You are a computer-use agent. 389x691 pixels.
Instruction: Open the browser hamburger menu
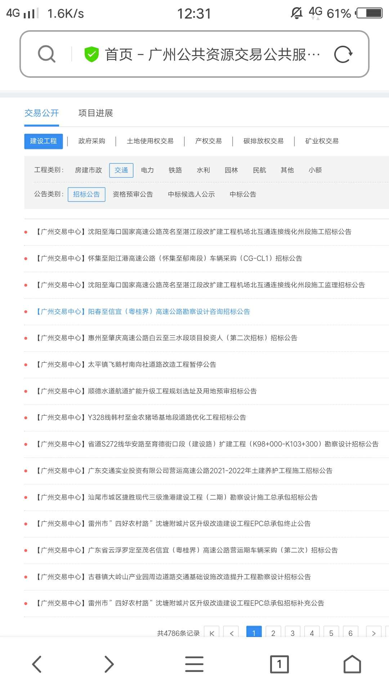(194, 664)
